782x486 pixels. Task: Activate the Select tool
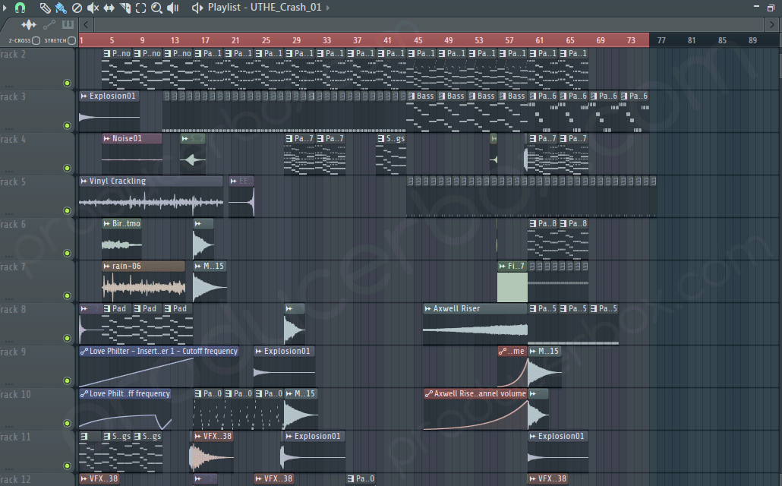140,8
